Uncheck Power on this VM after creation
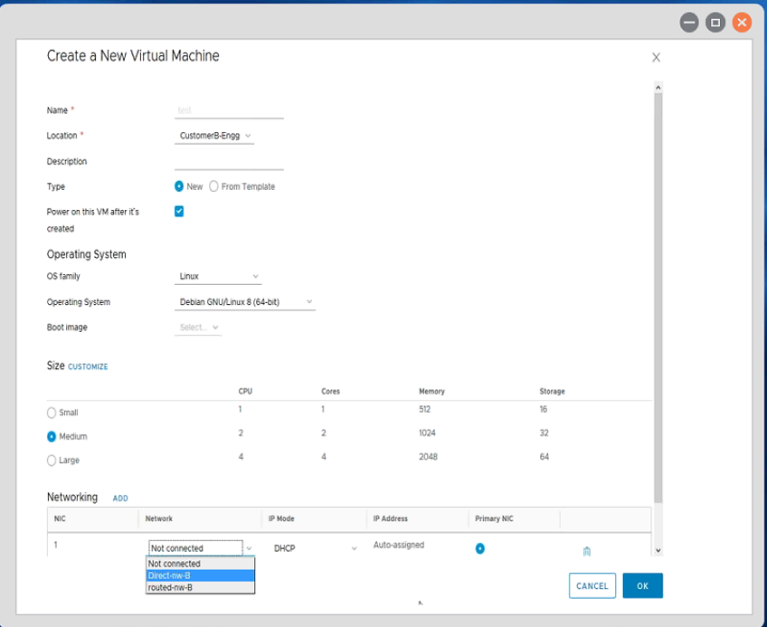This screenshot has height=627, width=767. click(x=179, y=212)
